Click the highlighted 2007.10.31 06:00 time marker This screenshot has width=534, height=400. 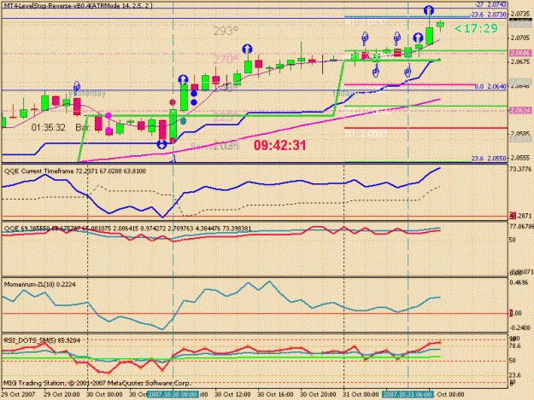click(x=408, y=394)
